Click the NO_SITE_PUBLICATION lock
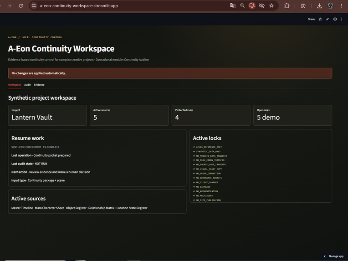Viewport: 348px width, 261px height. pos(208,200)
